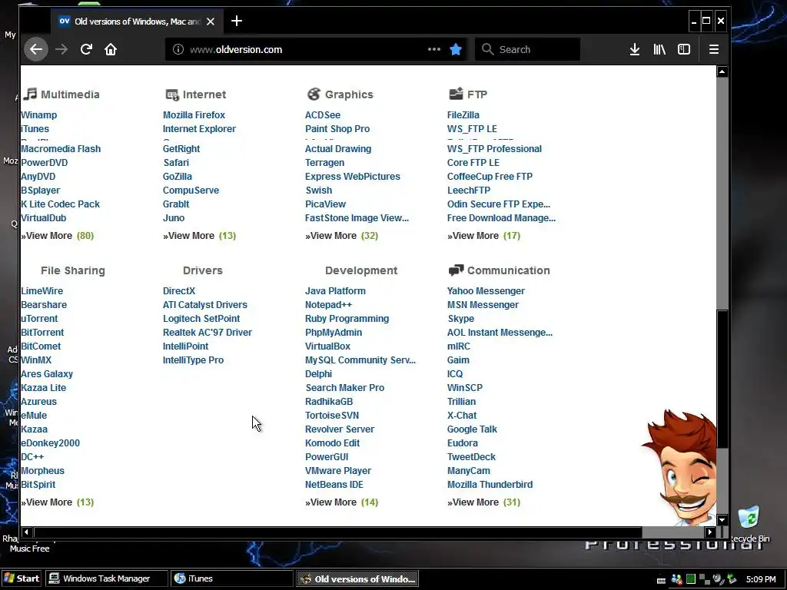
Task: Click the Graphics palette icon
Action: [314, 94]
